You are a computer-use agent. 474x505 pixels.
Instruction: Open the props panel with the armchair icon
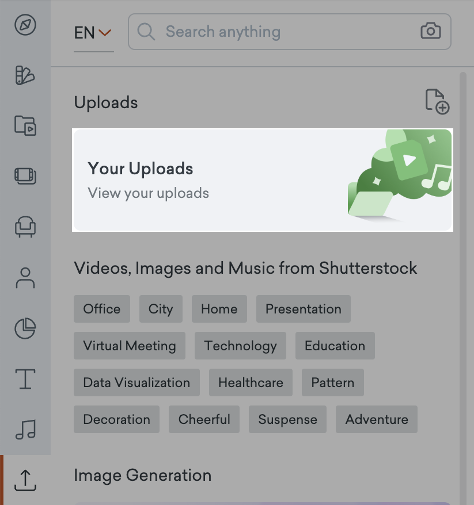(25, 227)
